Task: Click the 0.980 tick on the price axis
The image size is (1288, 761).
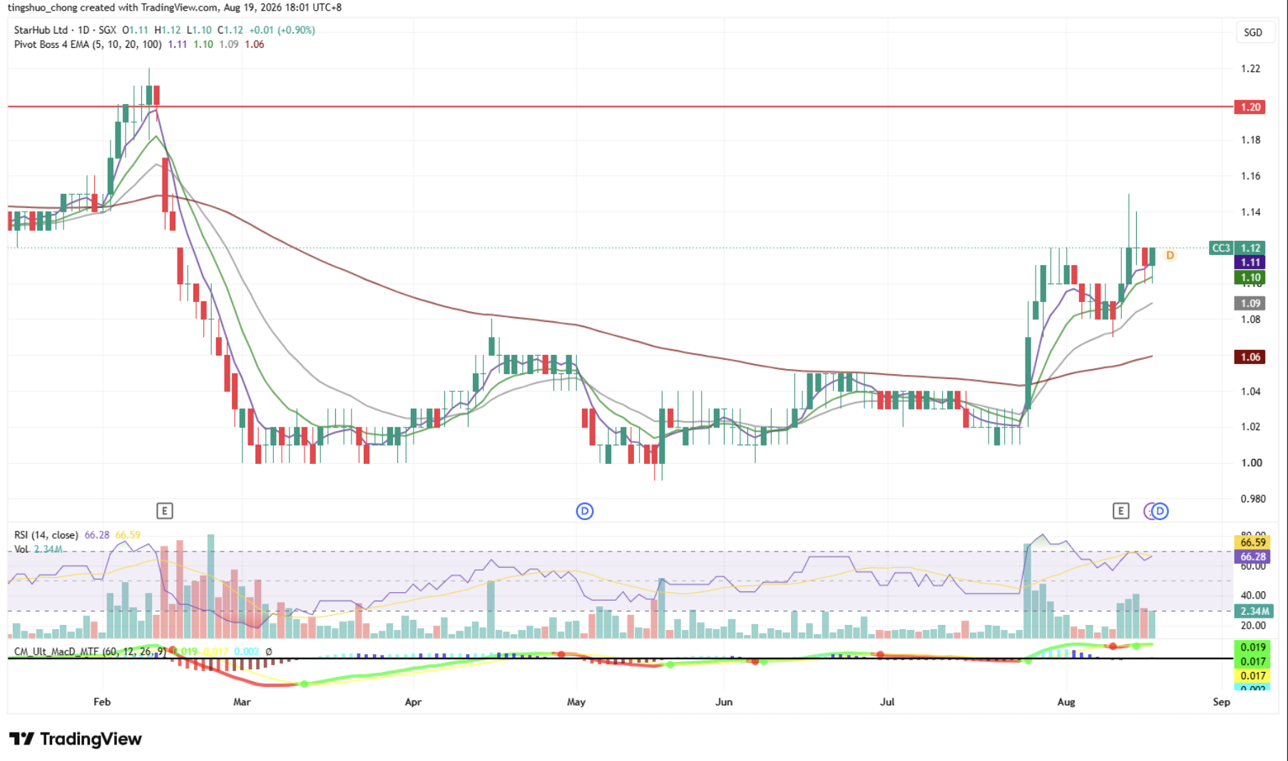Action: (x=1253, y=499)
